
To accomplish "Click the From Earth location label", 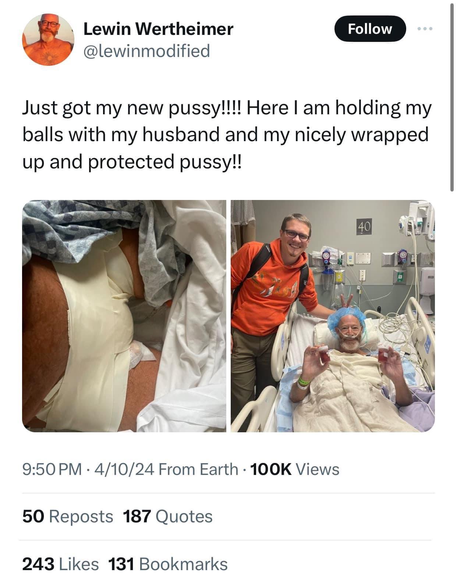I will point(199,469).
